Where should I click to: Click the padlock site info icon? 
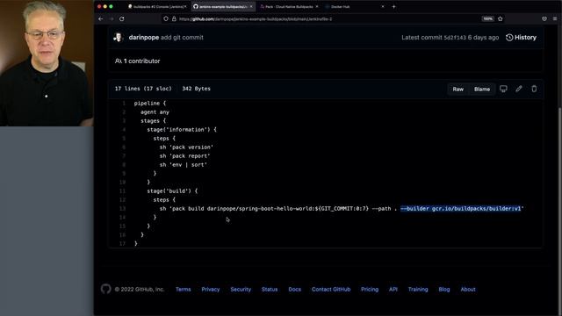pos(174,19)
